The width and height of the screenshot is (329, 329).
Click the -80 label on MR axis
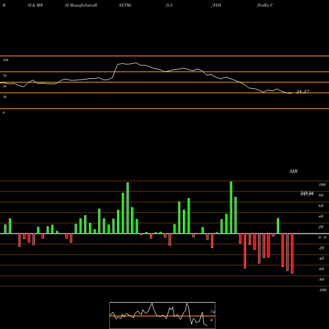pyautogui.click(x=321, y=280)
